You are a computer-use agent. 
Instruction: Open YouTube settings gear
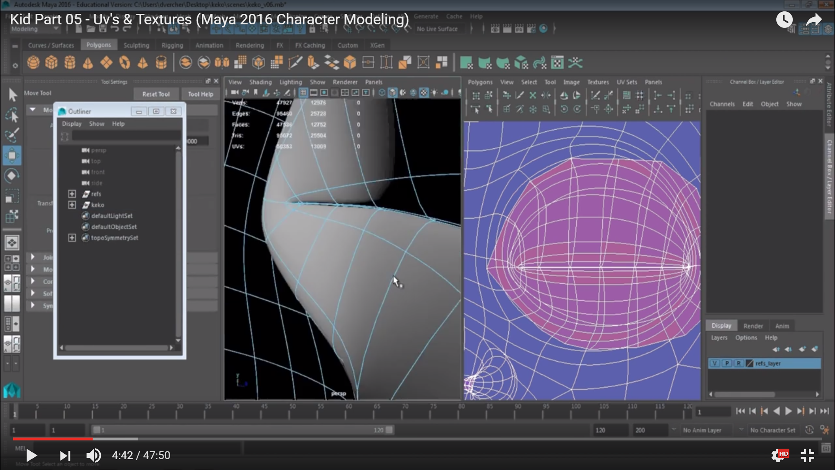[778, 456]
